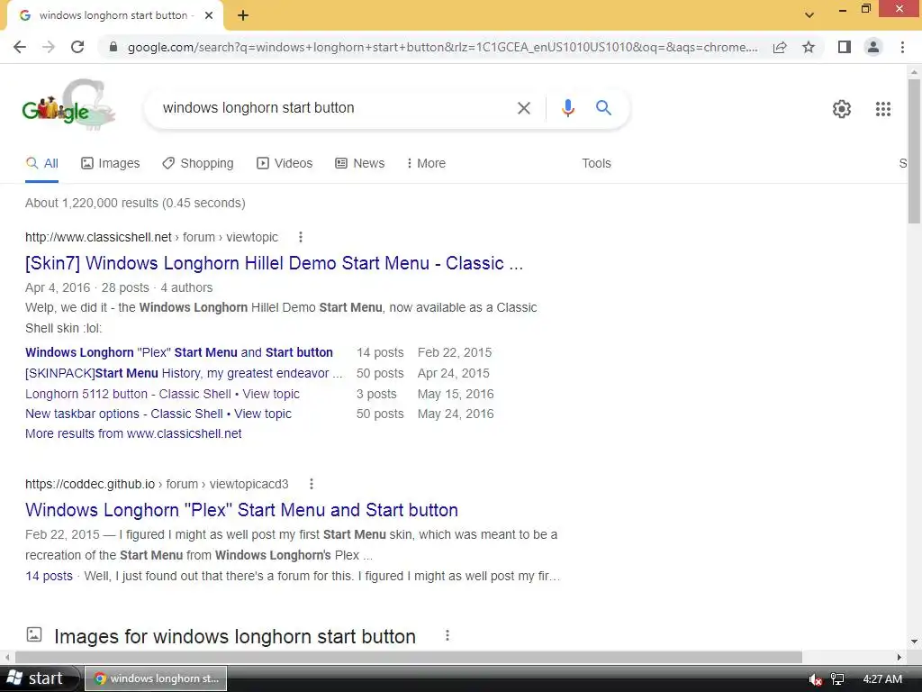
Task: Open the search Tools options
Action: coord(596,163)
